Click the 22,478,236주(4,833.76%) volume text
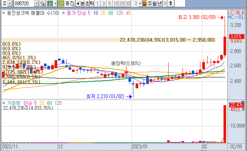Screen dimensions: 247x151 coord(28,108)
